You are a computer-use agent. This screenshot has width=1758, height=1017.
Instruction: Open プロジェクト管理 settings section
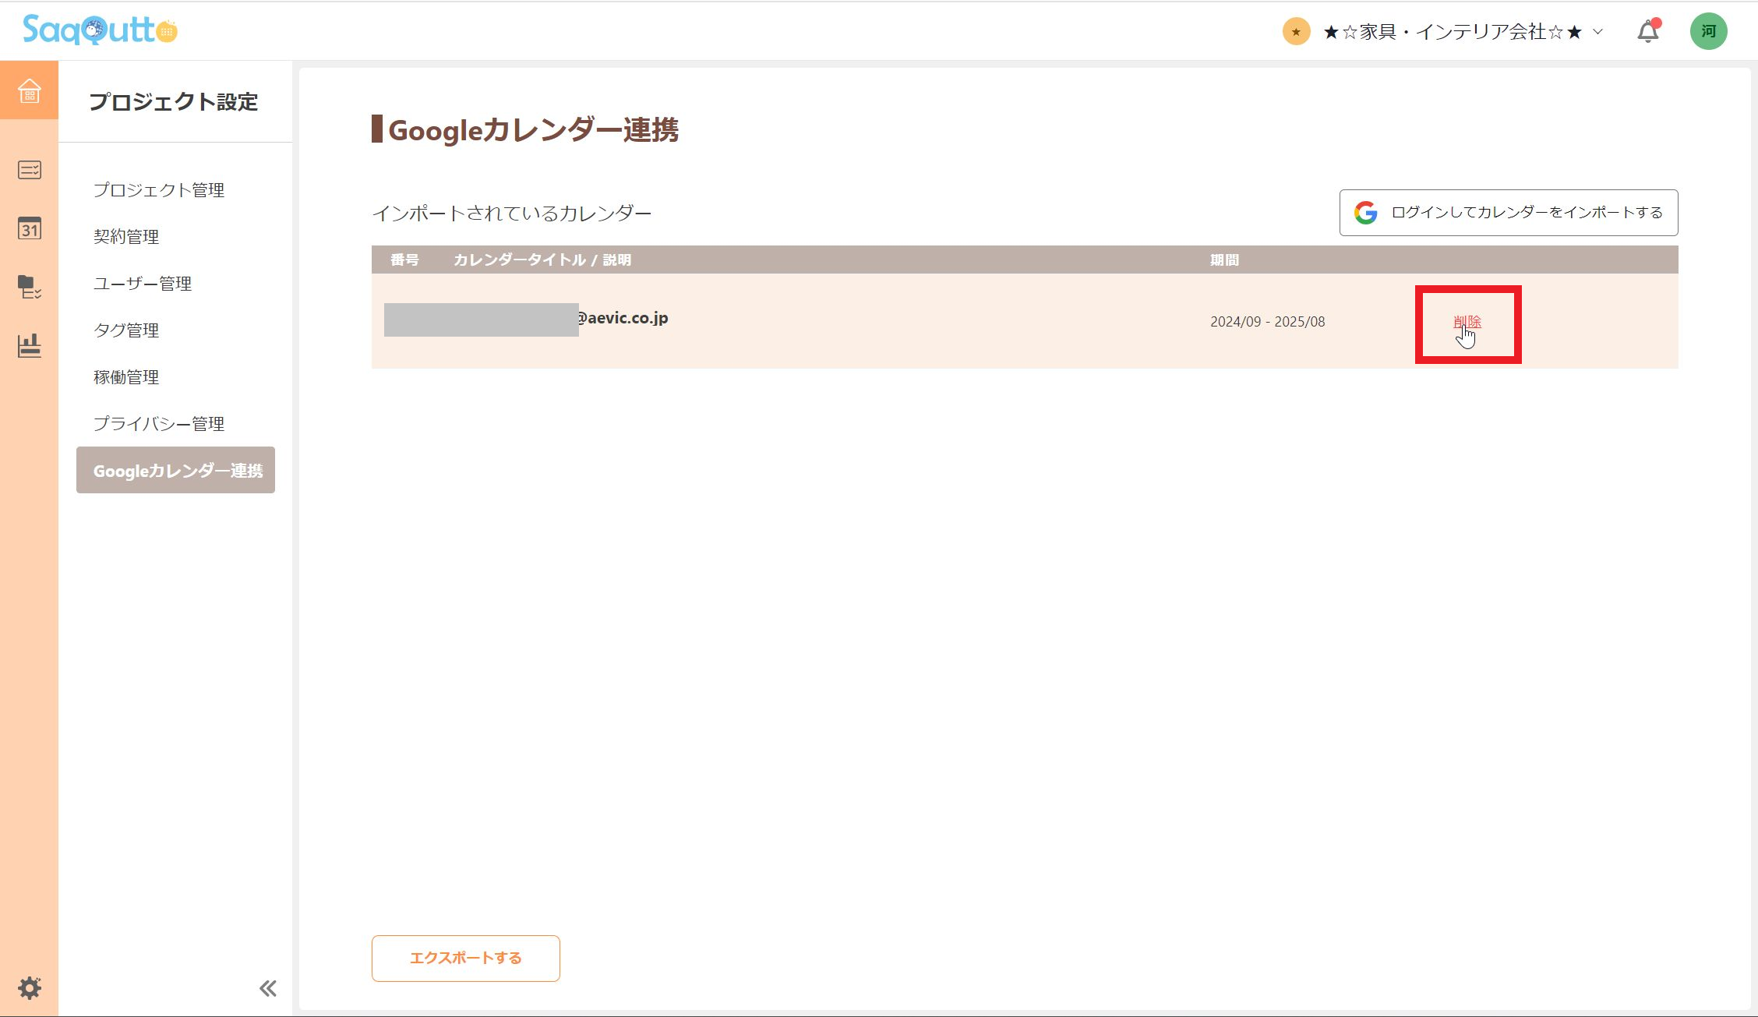(x=159, y=189)
